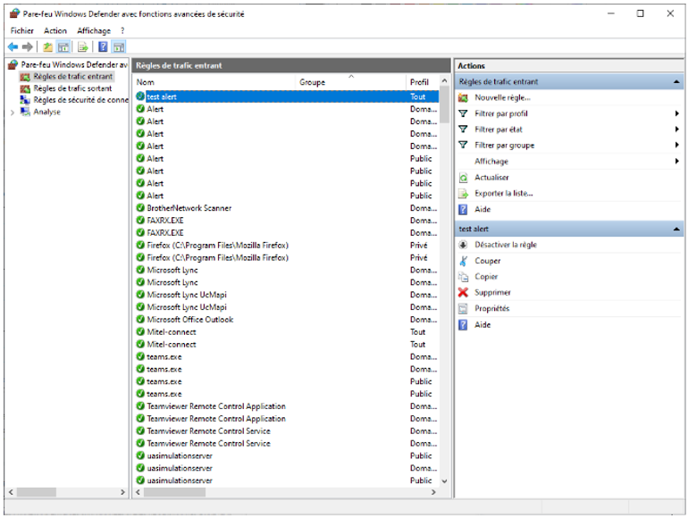Click the back arrow in the toolbar
This screenshot has width=688, height=518.
tap(13, 47)
